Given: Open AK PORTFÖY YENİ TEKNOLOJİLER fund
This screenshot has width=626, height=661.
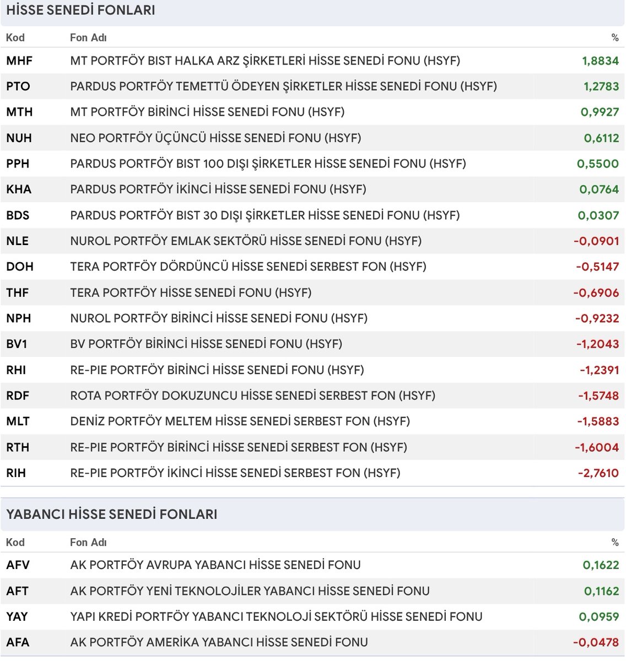Looking at the screenshot, I should [x=250, y=591].
